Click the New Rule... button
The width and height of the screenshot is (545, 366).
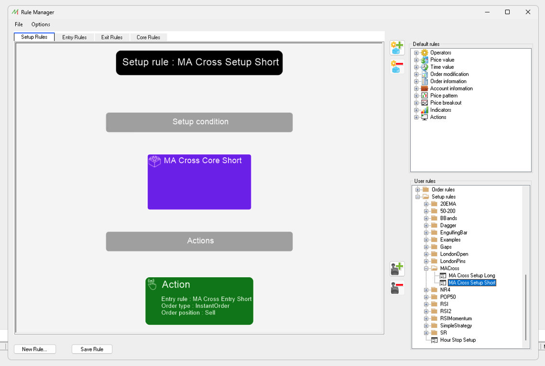click(x=34, y=349)
